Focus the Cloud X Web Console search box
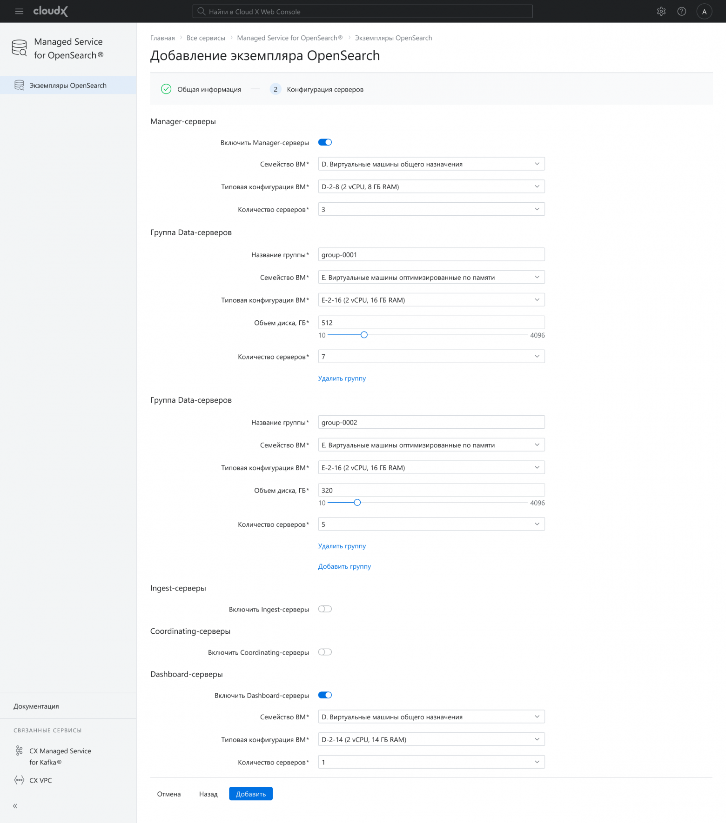Image resolution: width=726 pixels, height=823 pixels. click(363, 12)
